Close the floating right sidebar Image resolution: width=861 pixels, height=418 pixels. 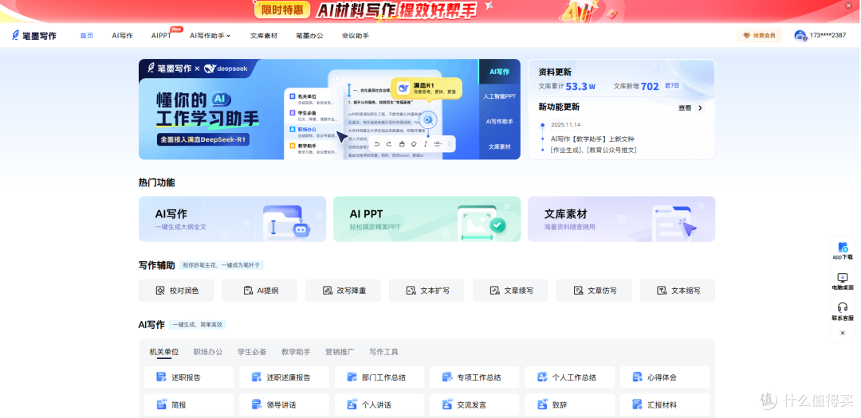click(843, 333)
